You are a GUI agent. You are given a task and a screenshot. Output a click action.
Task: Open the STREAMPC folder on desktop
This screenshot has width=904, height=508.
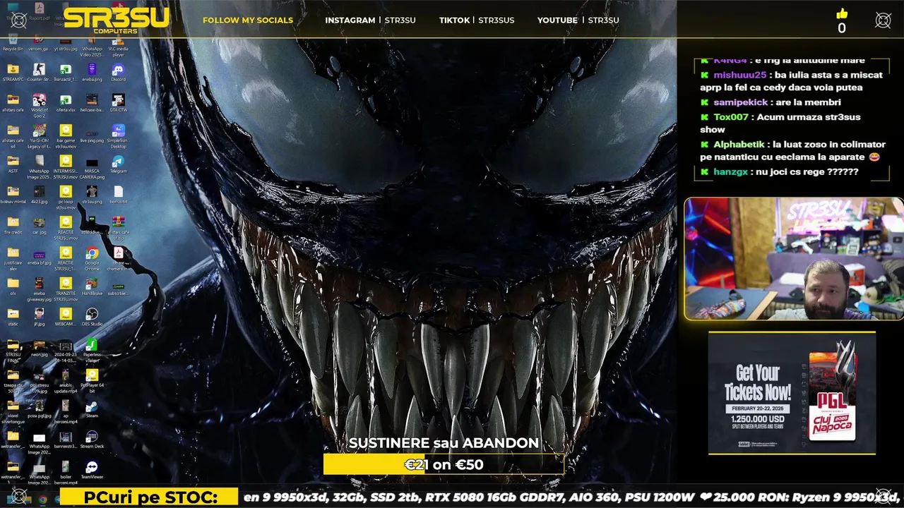pyautogui.click(x=13, y=73)
